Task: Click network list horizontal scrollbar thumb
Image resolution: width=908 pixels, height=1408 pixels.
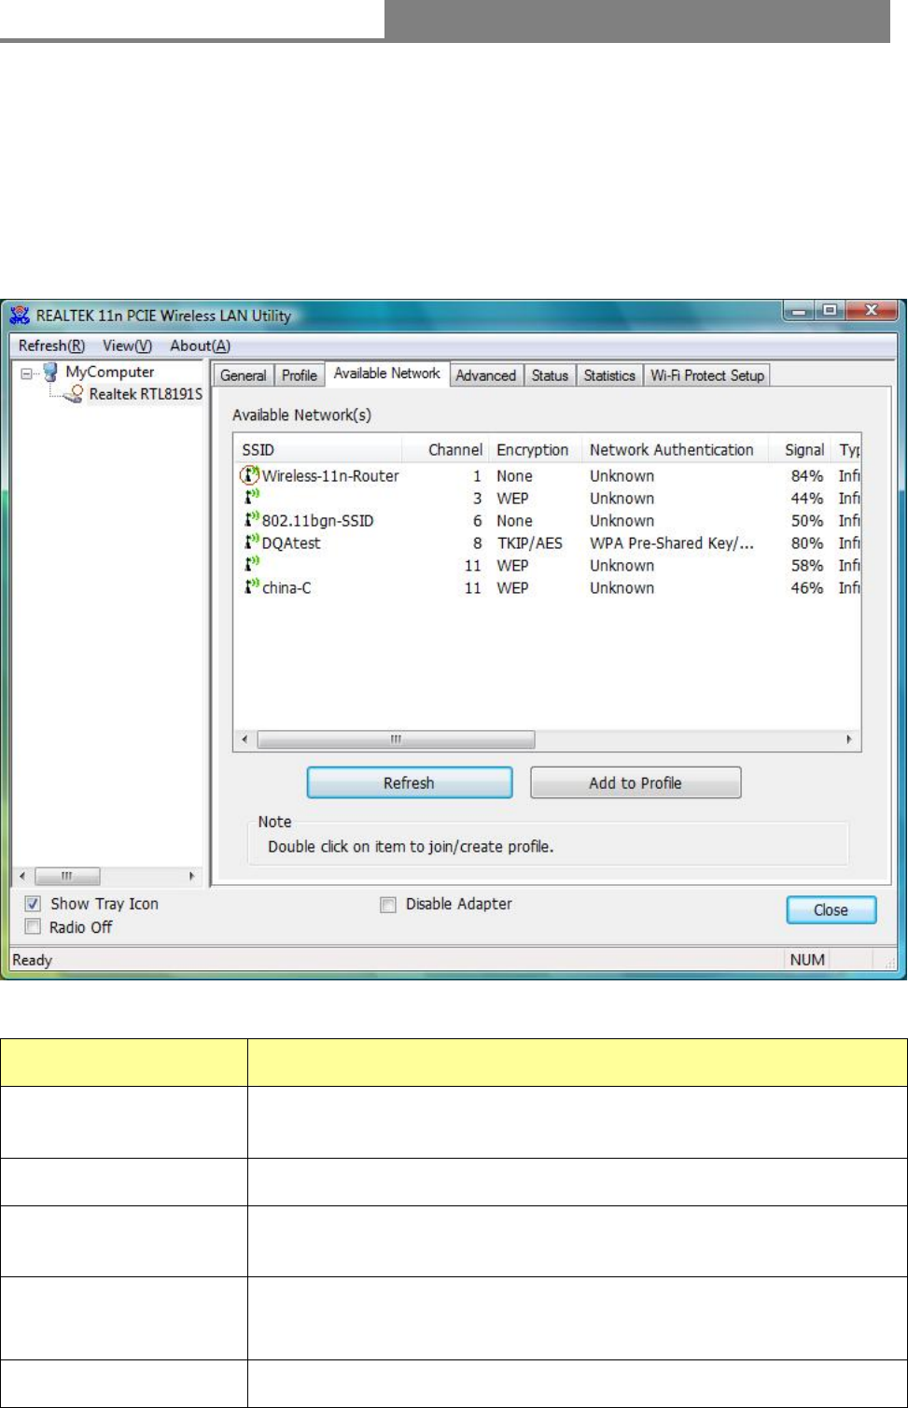Action: pos(396,739)
